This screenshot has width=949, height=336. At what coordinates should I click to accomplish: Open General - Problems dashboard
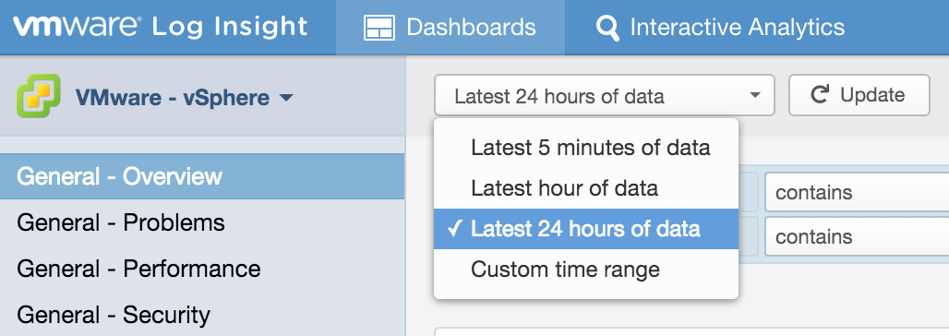pos(202,222)
